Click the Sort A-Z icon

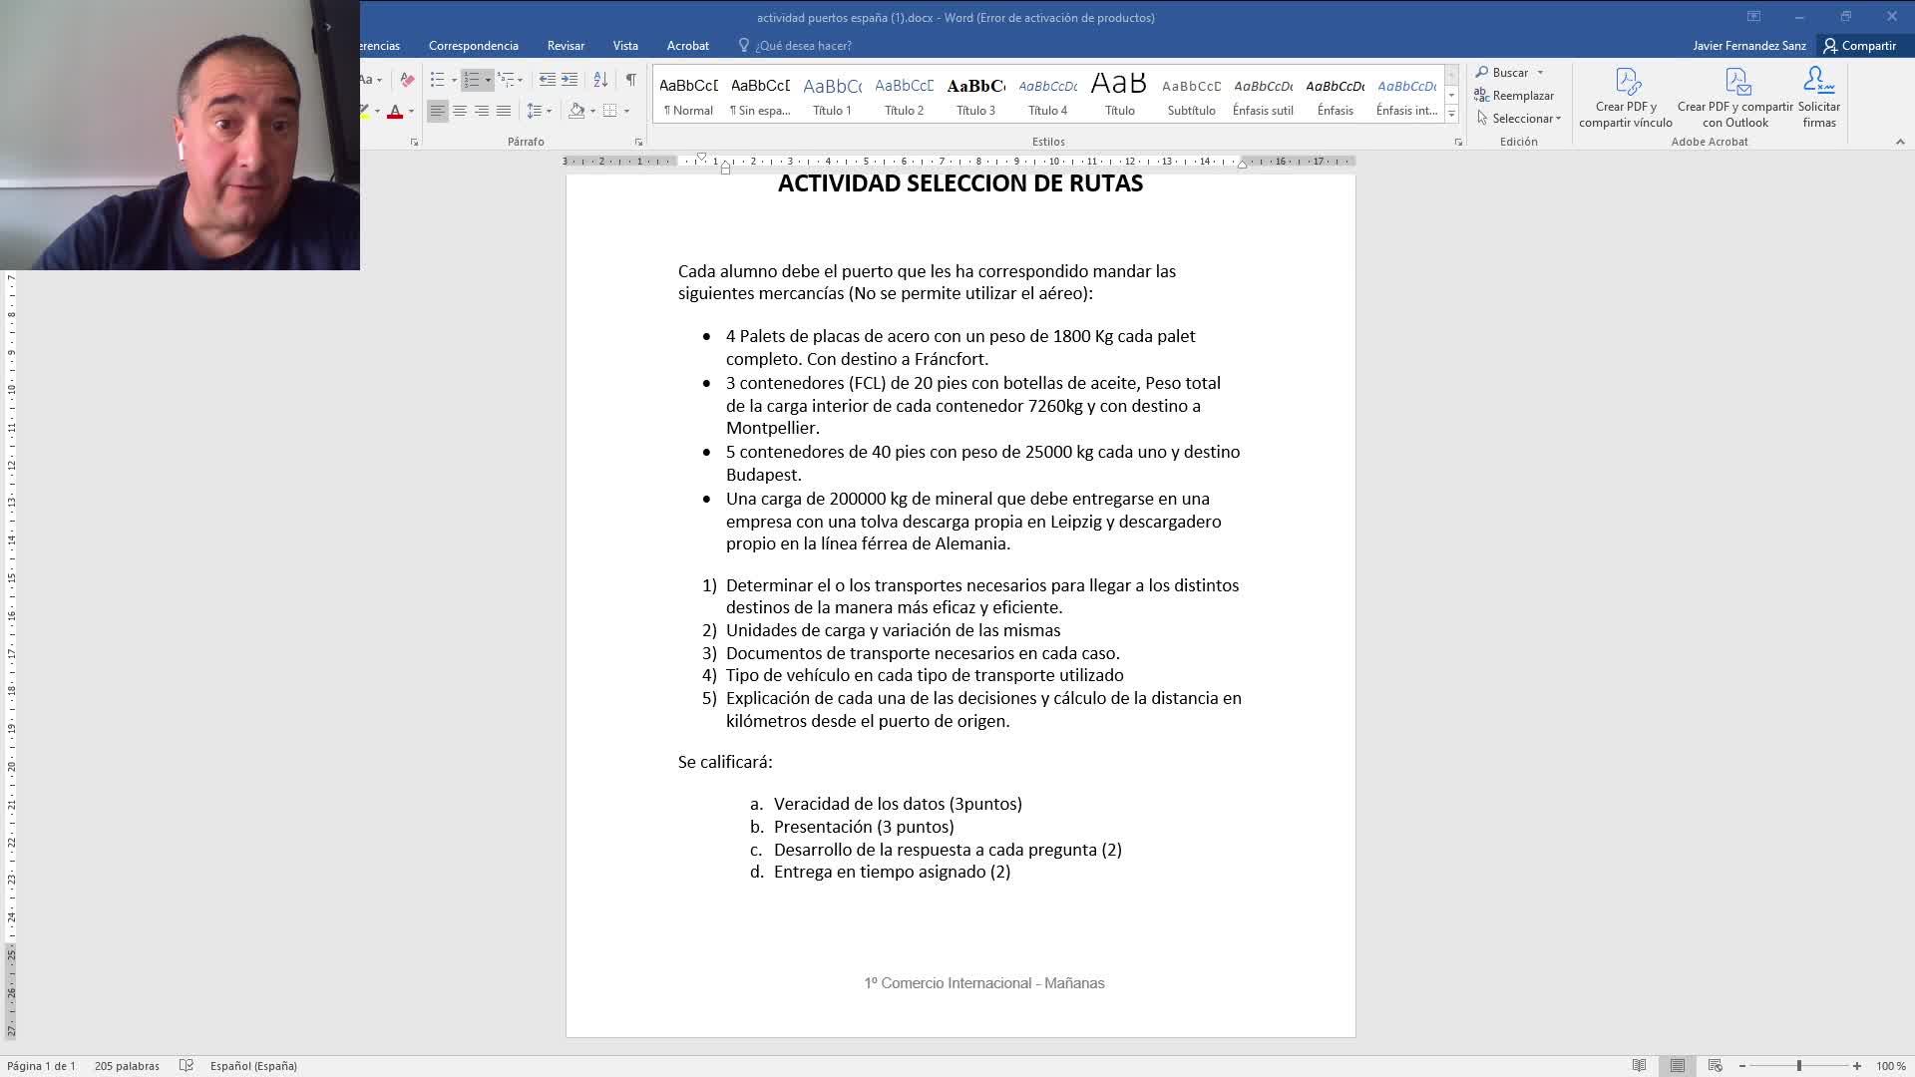(600, 79)
